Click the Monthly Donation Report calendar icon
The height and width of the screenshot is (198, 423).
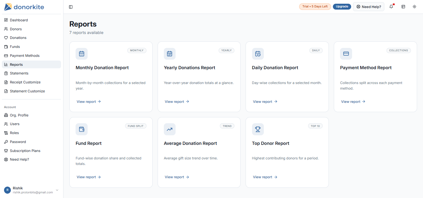pos(81,54)
